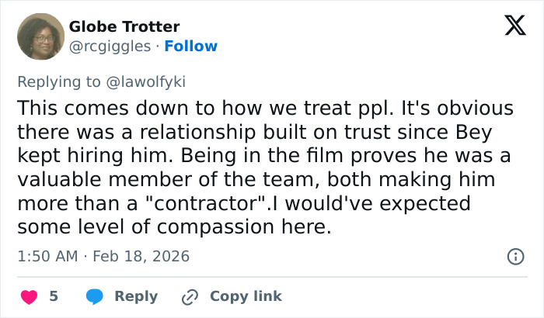The image size is (544, 318).
Task: Click the 1:50 AM time
Action: (x=45, y=256)
